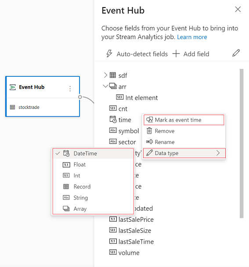Choose Array from the data type list
The image size is (249, 267).
click(x=93, y=209)
